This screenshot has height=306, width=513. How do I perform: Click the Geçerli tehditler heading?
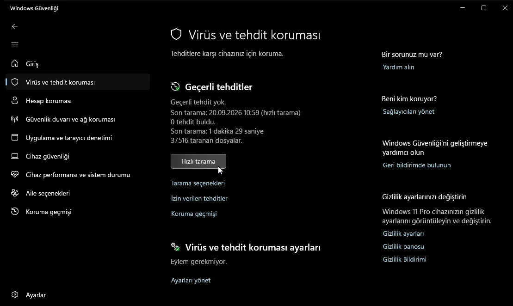tap(218, 87)
